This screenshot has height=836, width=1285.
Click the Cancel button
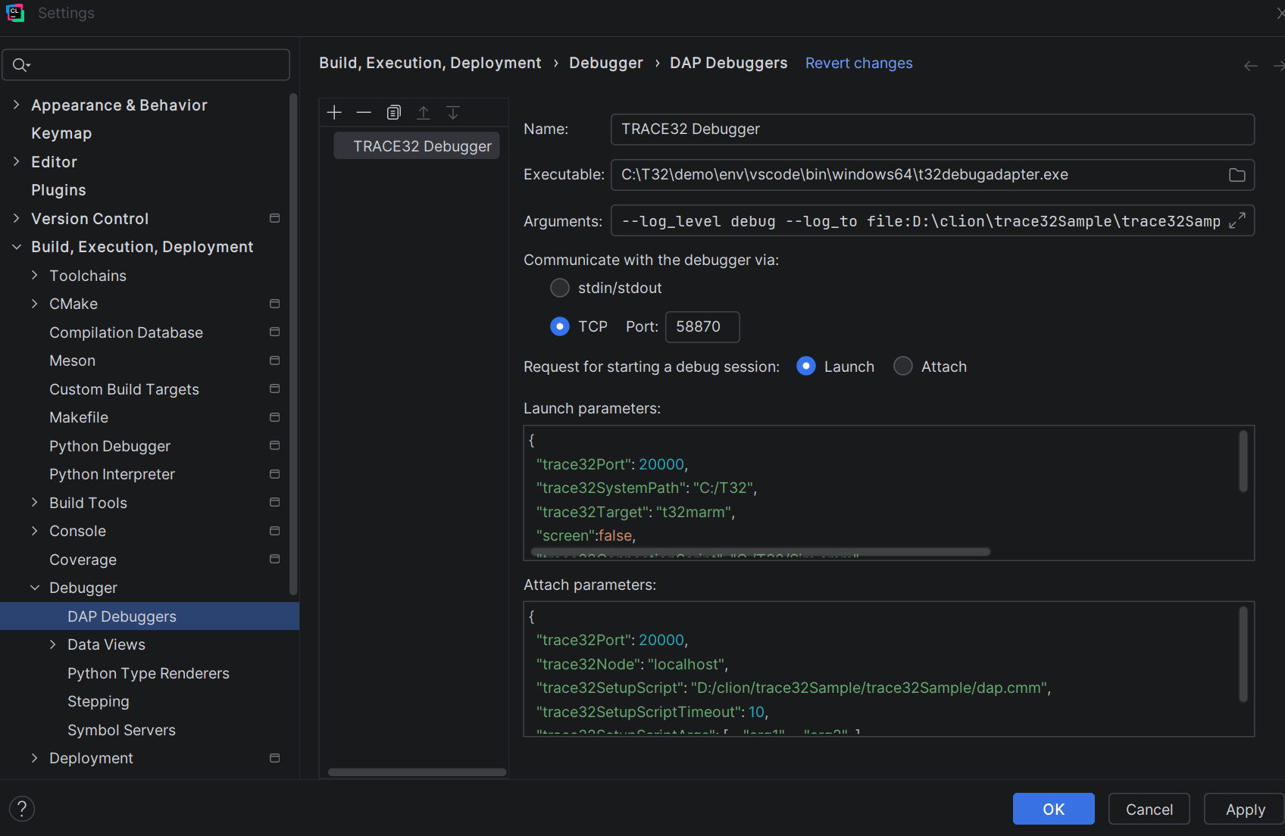1149,809
